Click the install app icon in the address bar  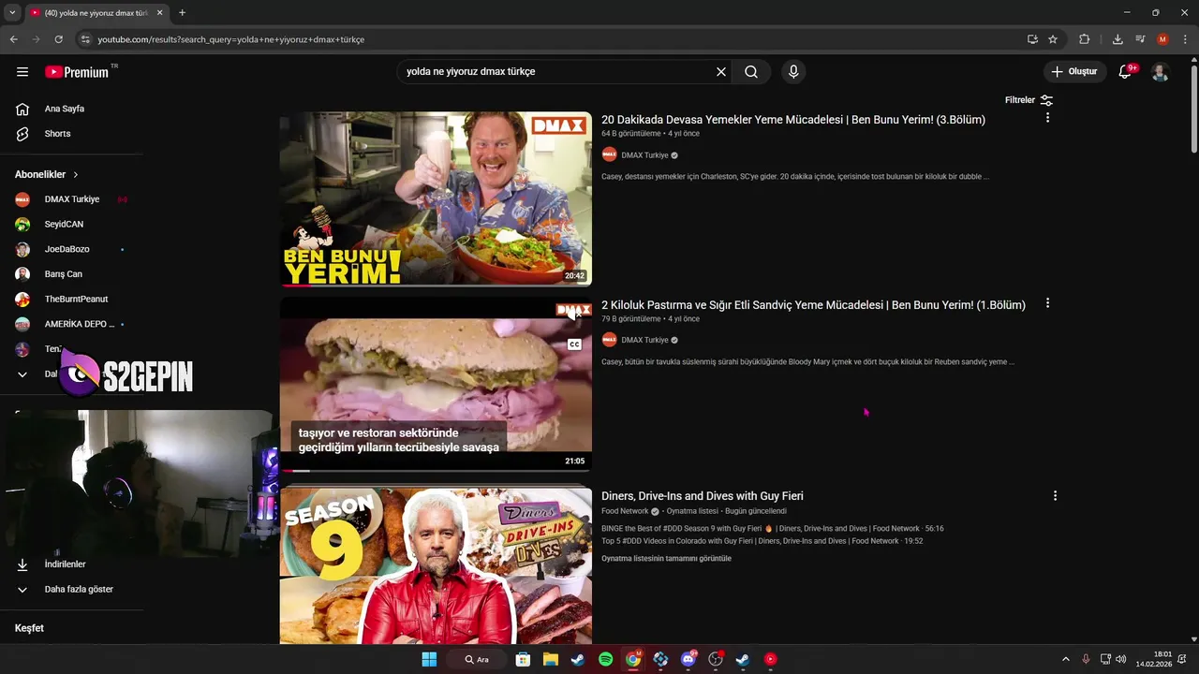pos(1032,39)
